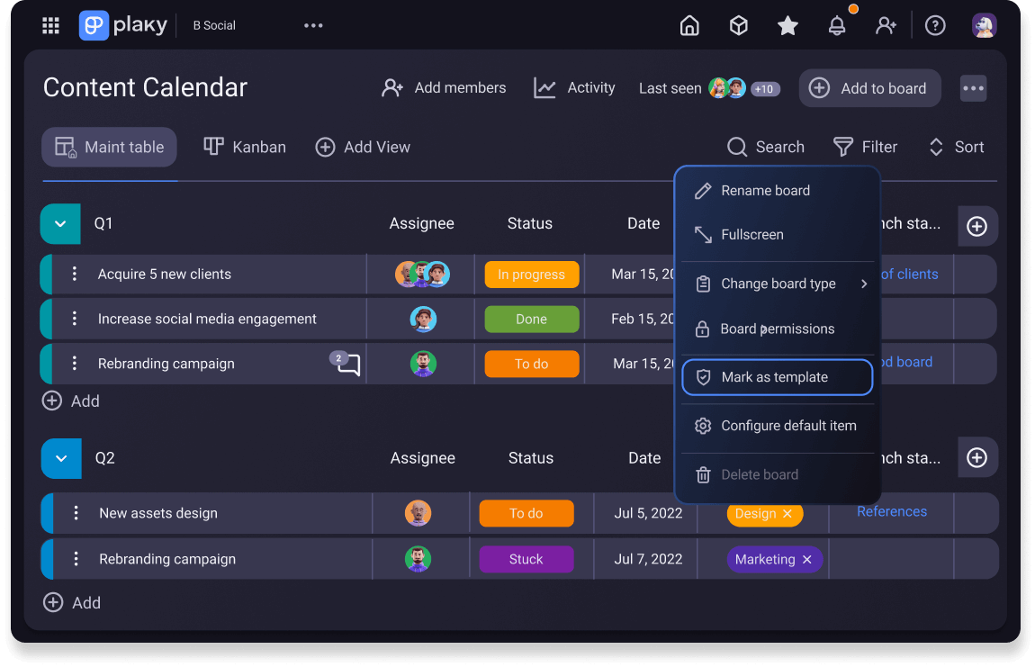The image size is (1035, 667).
Task: Open the Sort options
Action: click(x=956, y=147)
